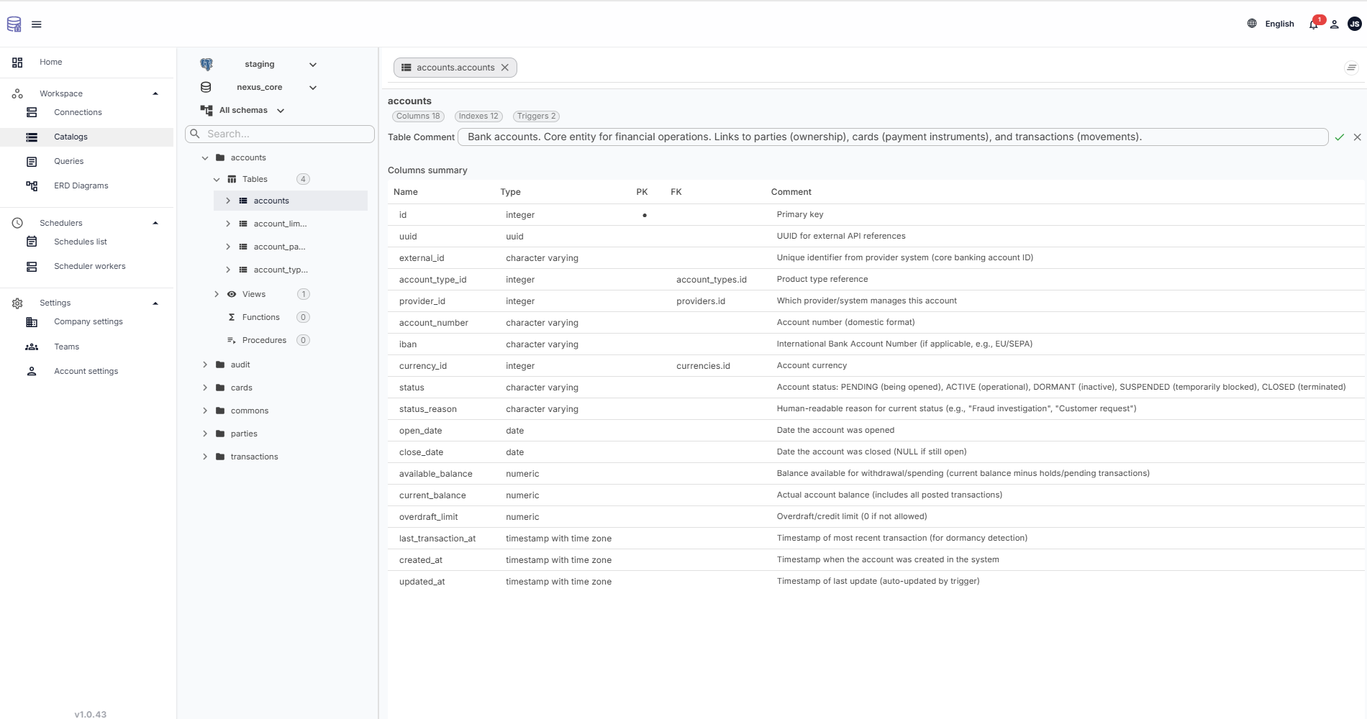Open Teams under Settings

coord(67,347)
